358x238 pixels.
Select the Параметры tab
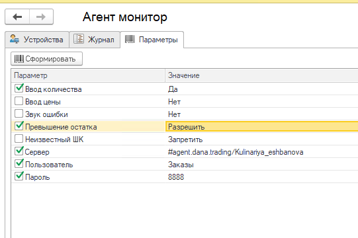[x=152, y=40]
